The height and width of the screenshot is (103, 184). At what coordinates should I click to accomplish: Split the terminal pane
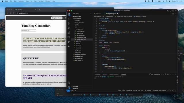click(x=166, y=74)
